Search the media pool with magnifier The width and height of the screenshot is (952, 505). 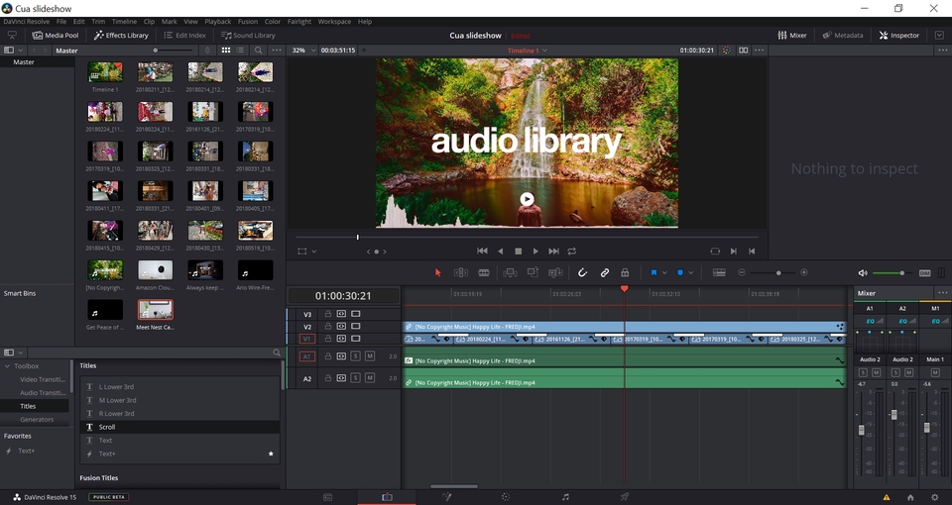259,50
